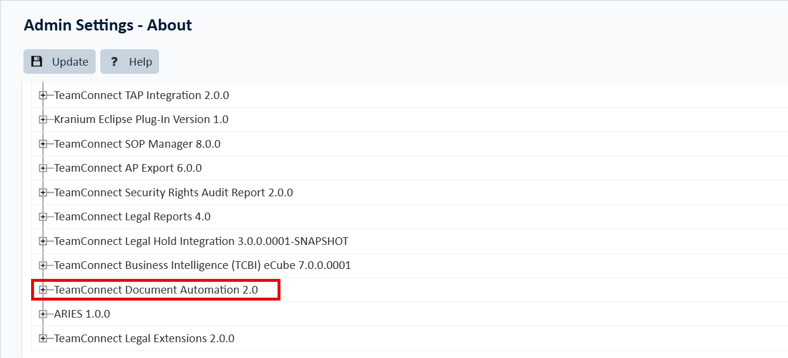Open the Help button
Image resolution: width=788 pixels, height=358 pixels.
pyautogui.click(x=130, y=62)
